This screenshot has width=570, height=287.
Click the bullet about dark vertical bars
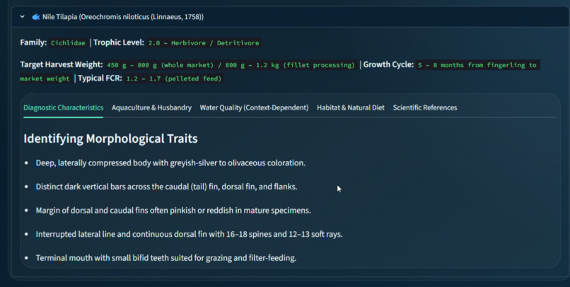(166, 187)
